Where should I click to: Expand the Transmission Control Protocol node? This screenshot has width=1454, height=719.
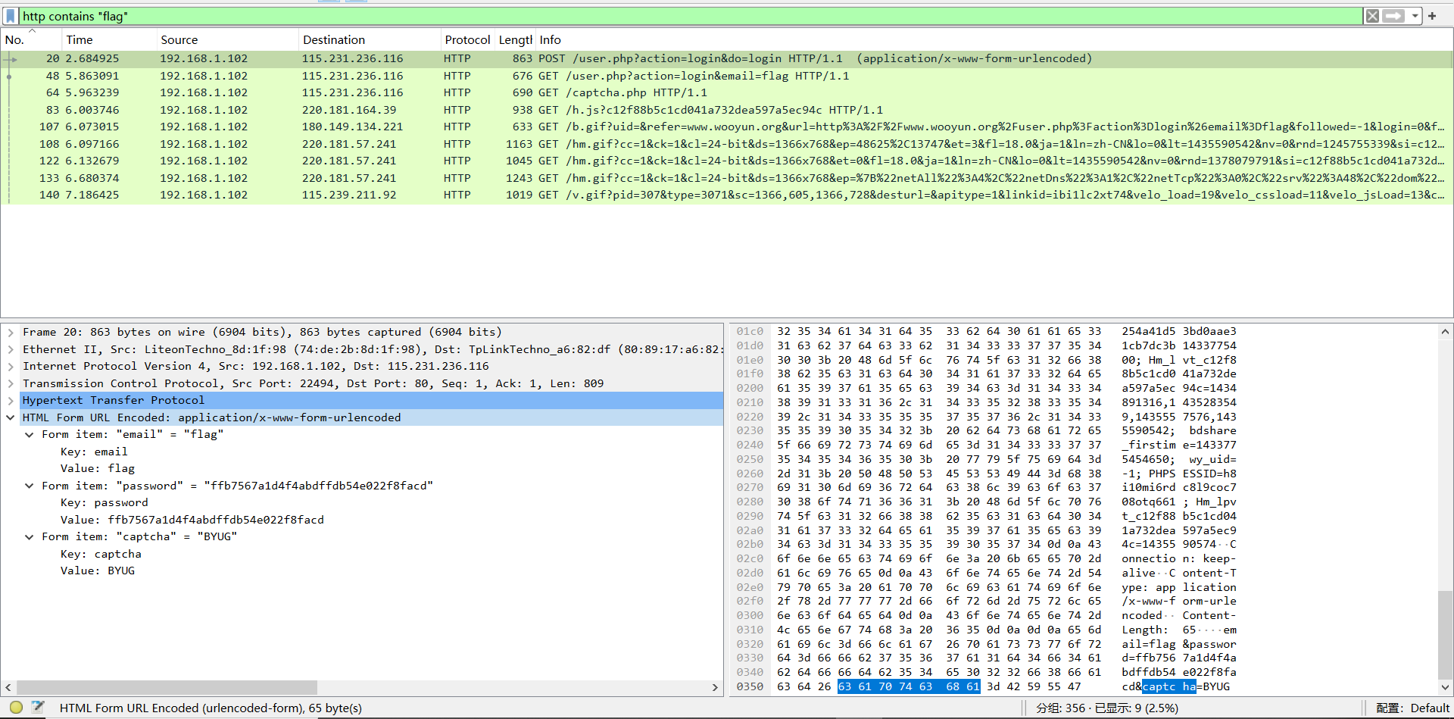[11, 383]
